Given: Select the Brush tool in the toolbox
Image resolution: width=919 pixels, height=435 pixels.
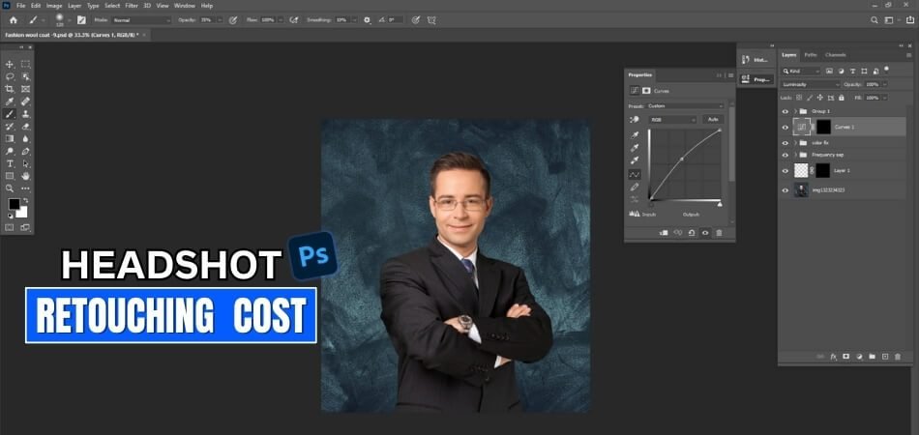Looking at the screenshot, I should pos(10,114).
